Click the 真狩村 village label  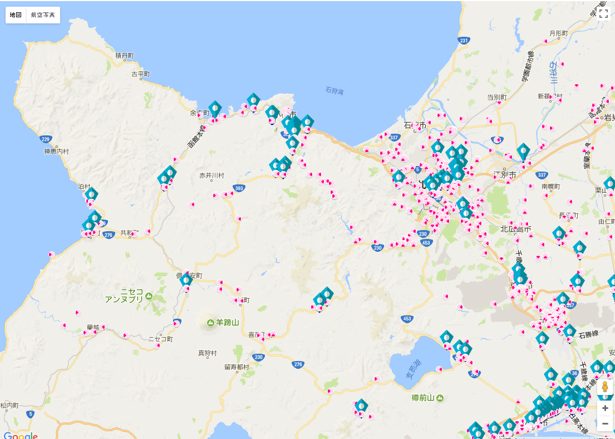coord(208,353)
